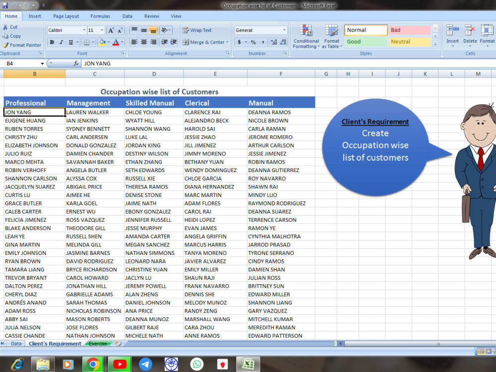Open Telegram from the taskbar
The height and width of the screenshot is (372, 496).
145,365
